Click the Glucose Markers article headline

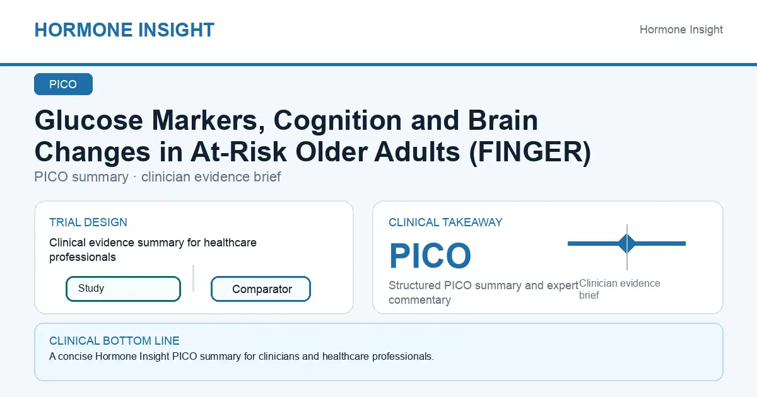pos(313,136)
